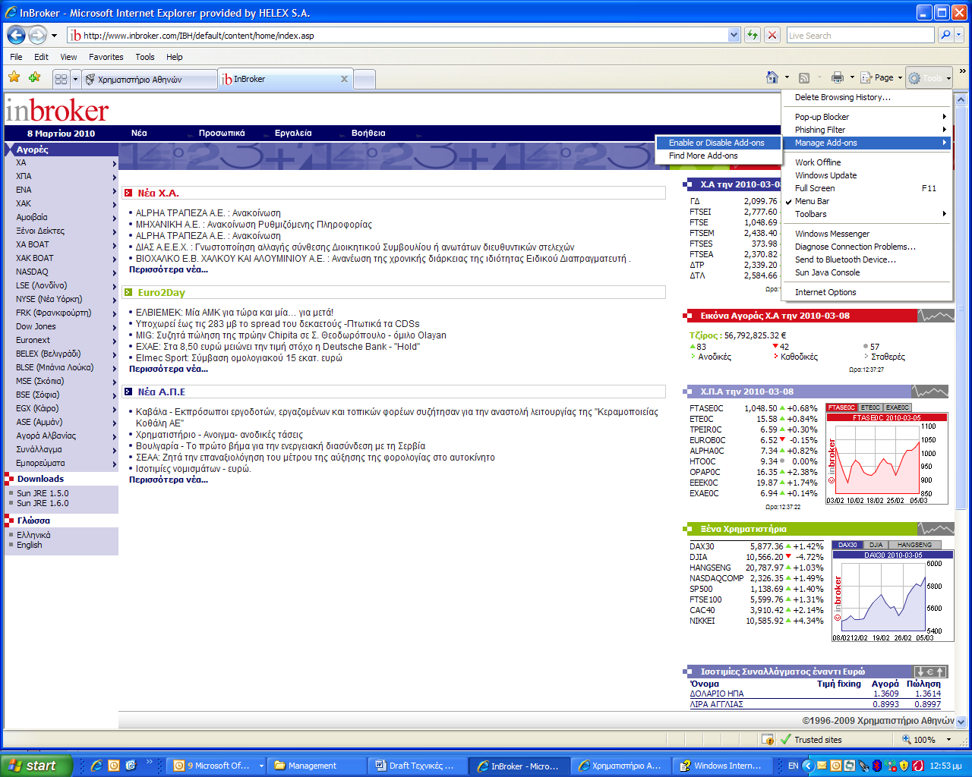Close the InBroker tab with X

pos(344,79)
